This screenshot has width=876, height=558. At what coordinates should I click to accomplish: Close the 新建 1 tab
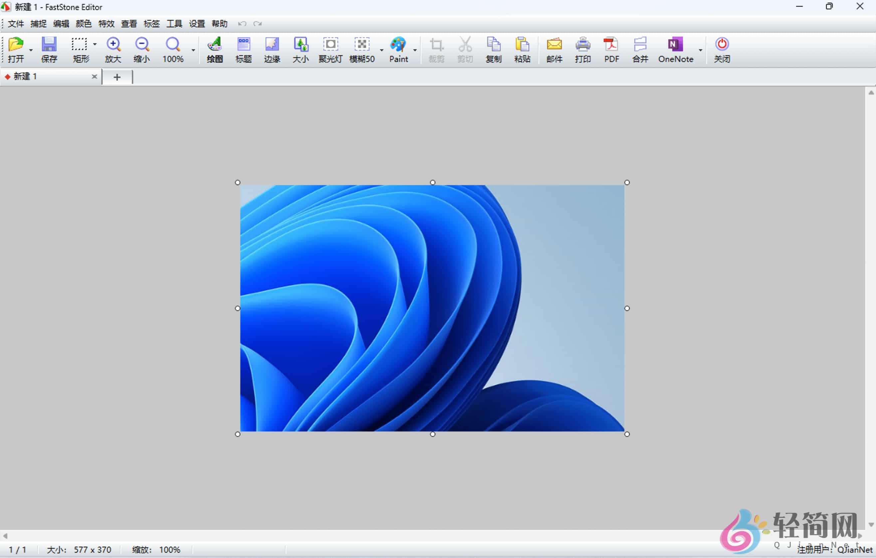point(94,77)
